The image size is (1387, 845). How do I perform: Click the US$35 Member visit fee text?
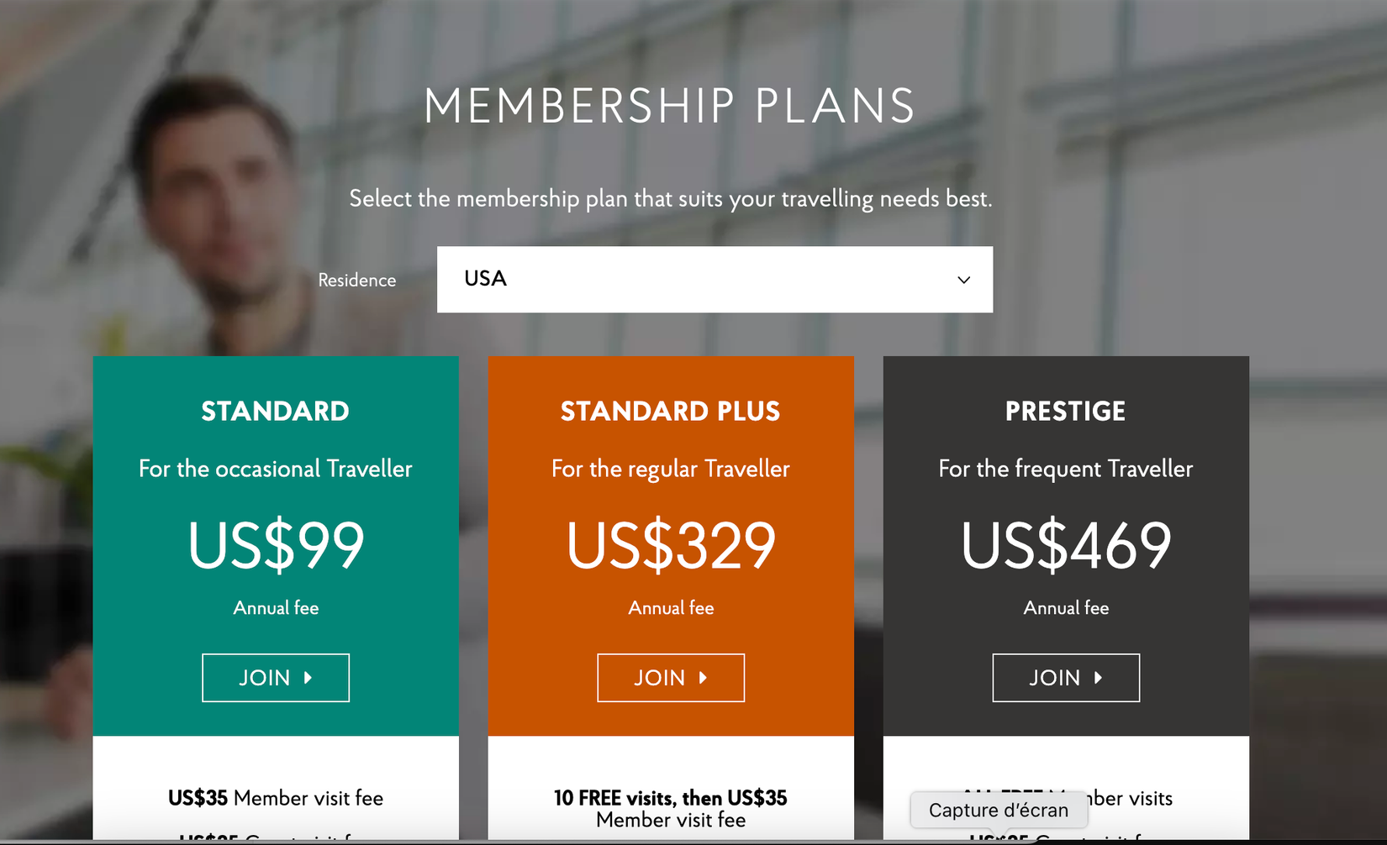[275, 798]
